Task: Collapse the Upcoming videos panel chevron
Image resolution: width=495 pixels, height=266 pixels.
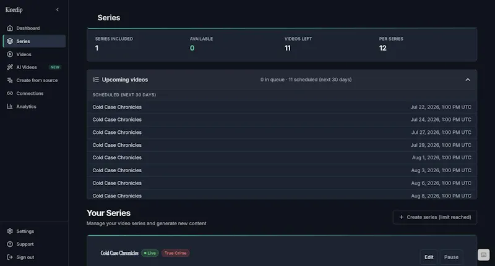Action: [468, 80]
